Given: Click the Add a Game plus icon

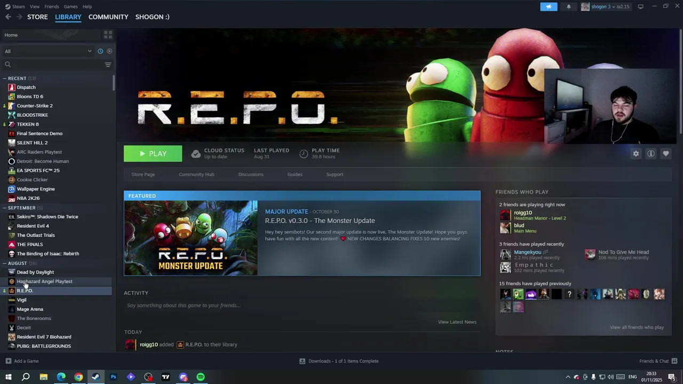Looking at the screenshot, I should (x=8, y=361).
